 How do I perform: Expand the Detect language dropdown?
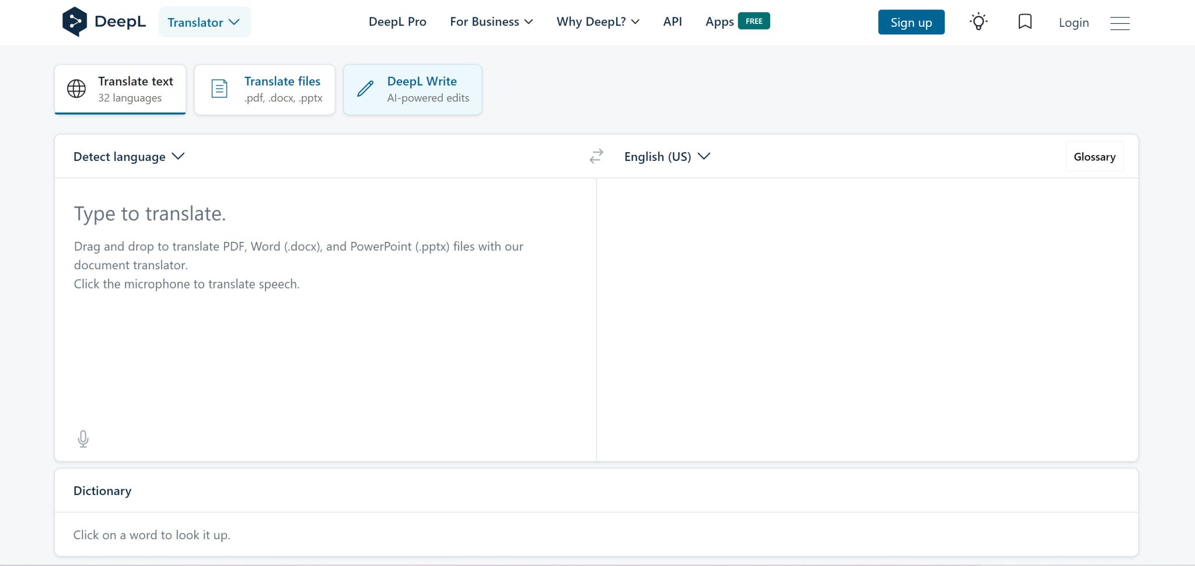[129, 157]
